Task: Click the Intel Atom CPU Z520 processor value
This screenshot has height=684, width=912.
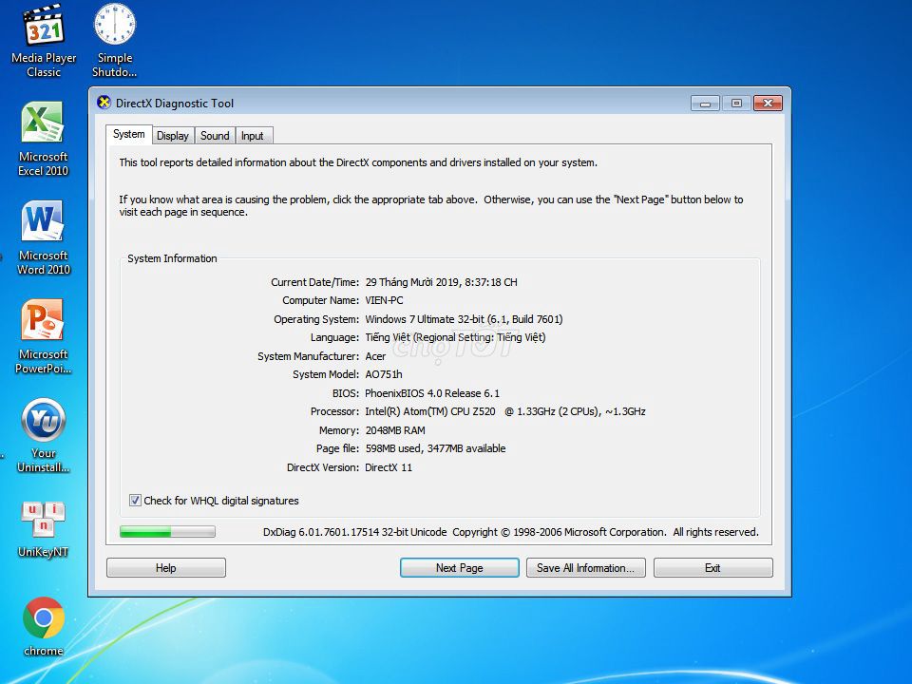Action: coord(504,411)
